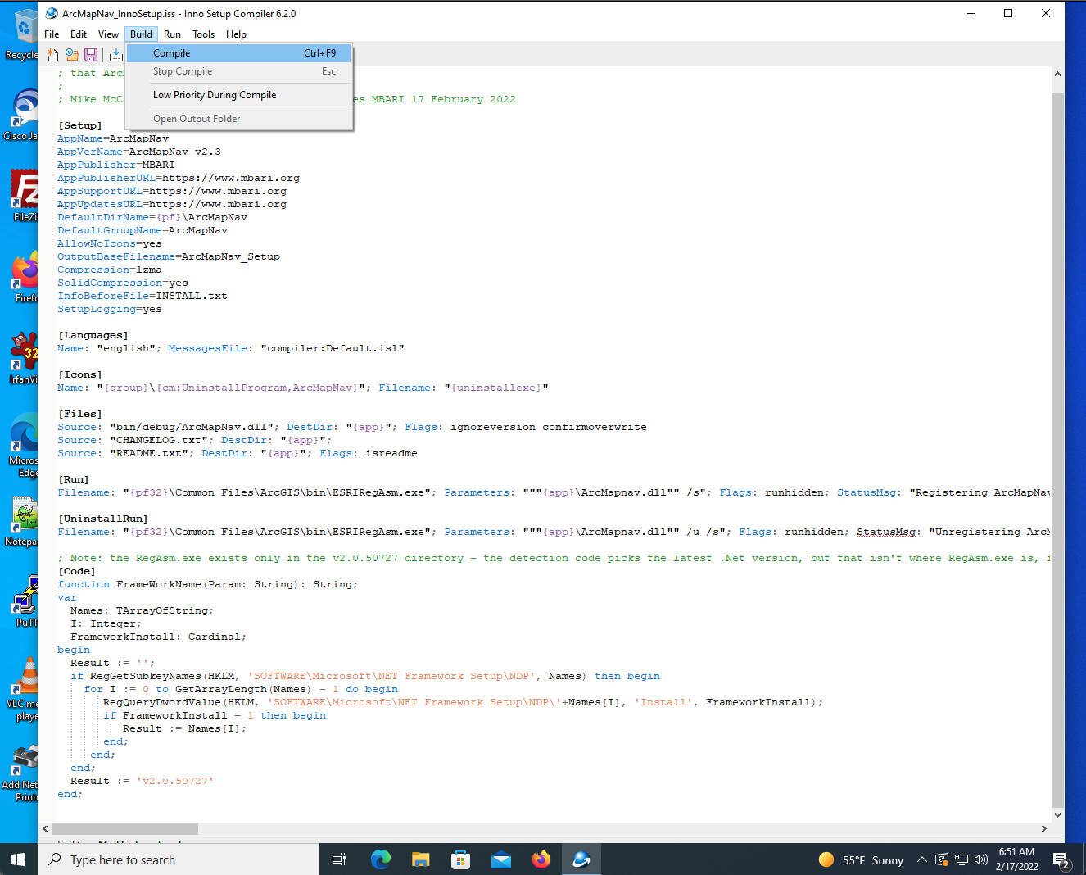Open Task View on the taskbar
Image resolution: width=1086 pixels, height=875 pixels.
[339, 859]
